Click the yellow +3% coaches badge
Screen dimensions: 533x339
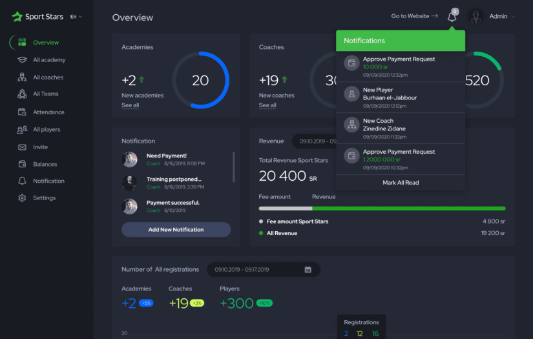click(x=197, y=303)
